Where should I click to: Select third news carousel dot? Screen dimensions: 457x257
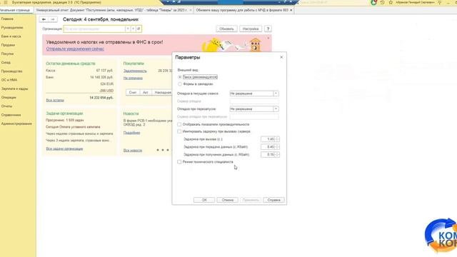tap(168, 150)
